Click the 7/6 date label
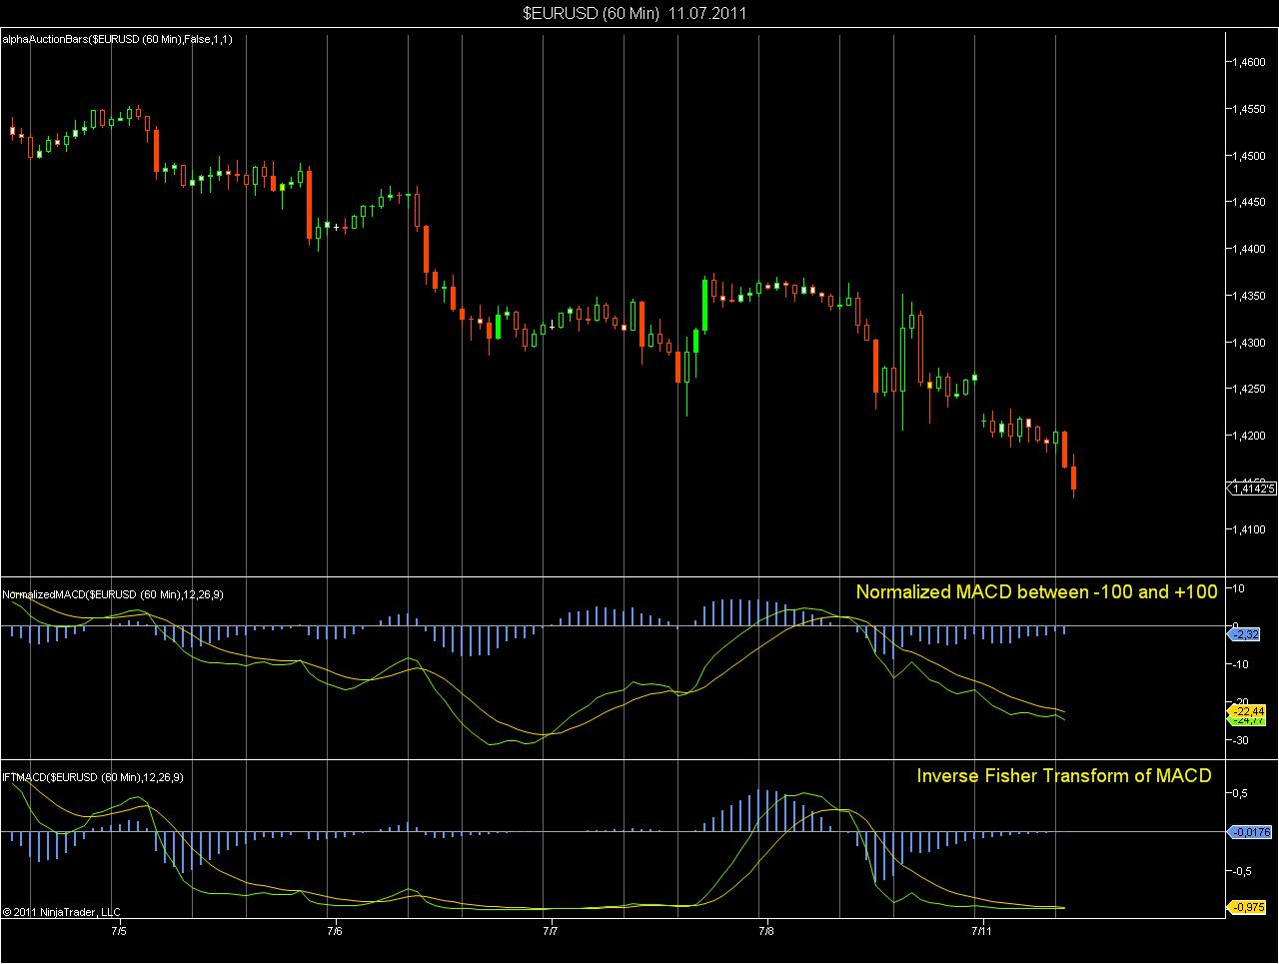This screenshot has height=964, width=1279. (x=334, y=931)
